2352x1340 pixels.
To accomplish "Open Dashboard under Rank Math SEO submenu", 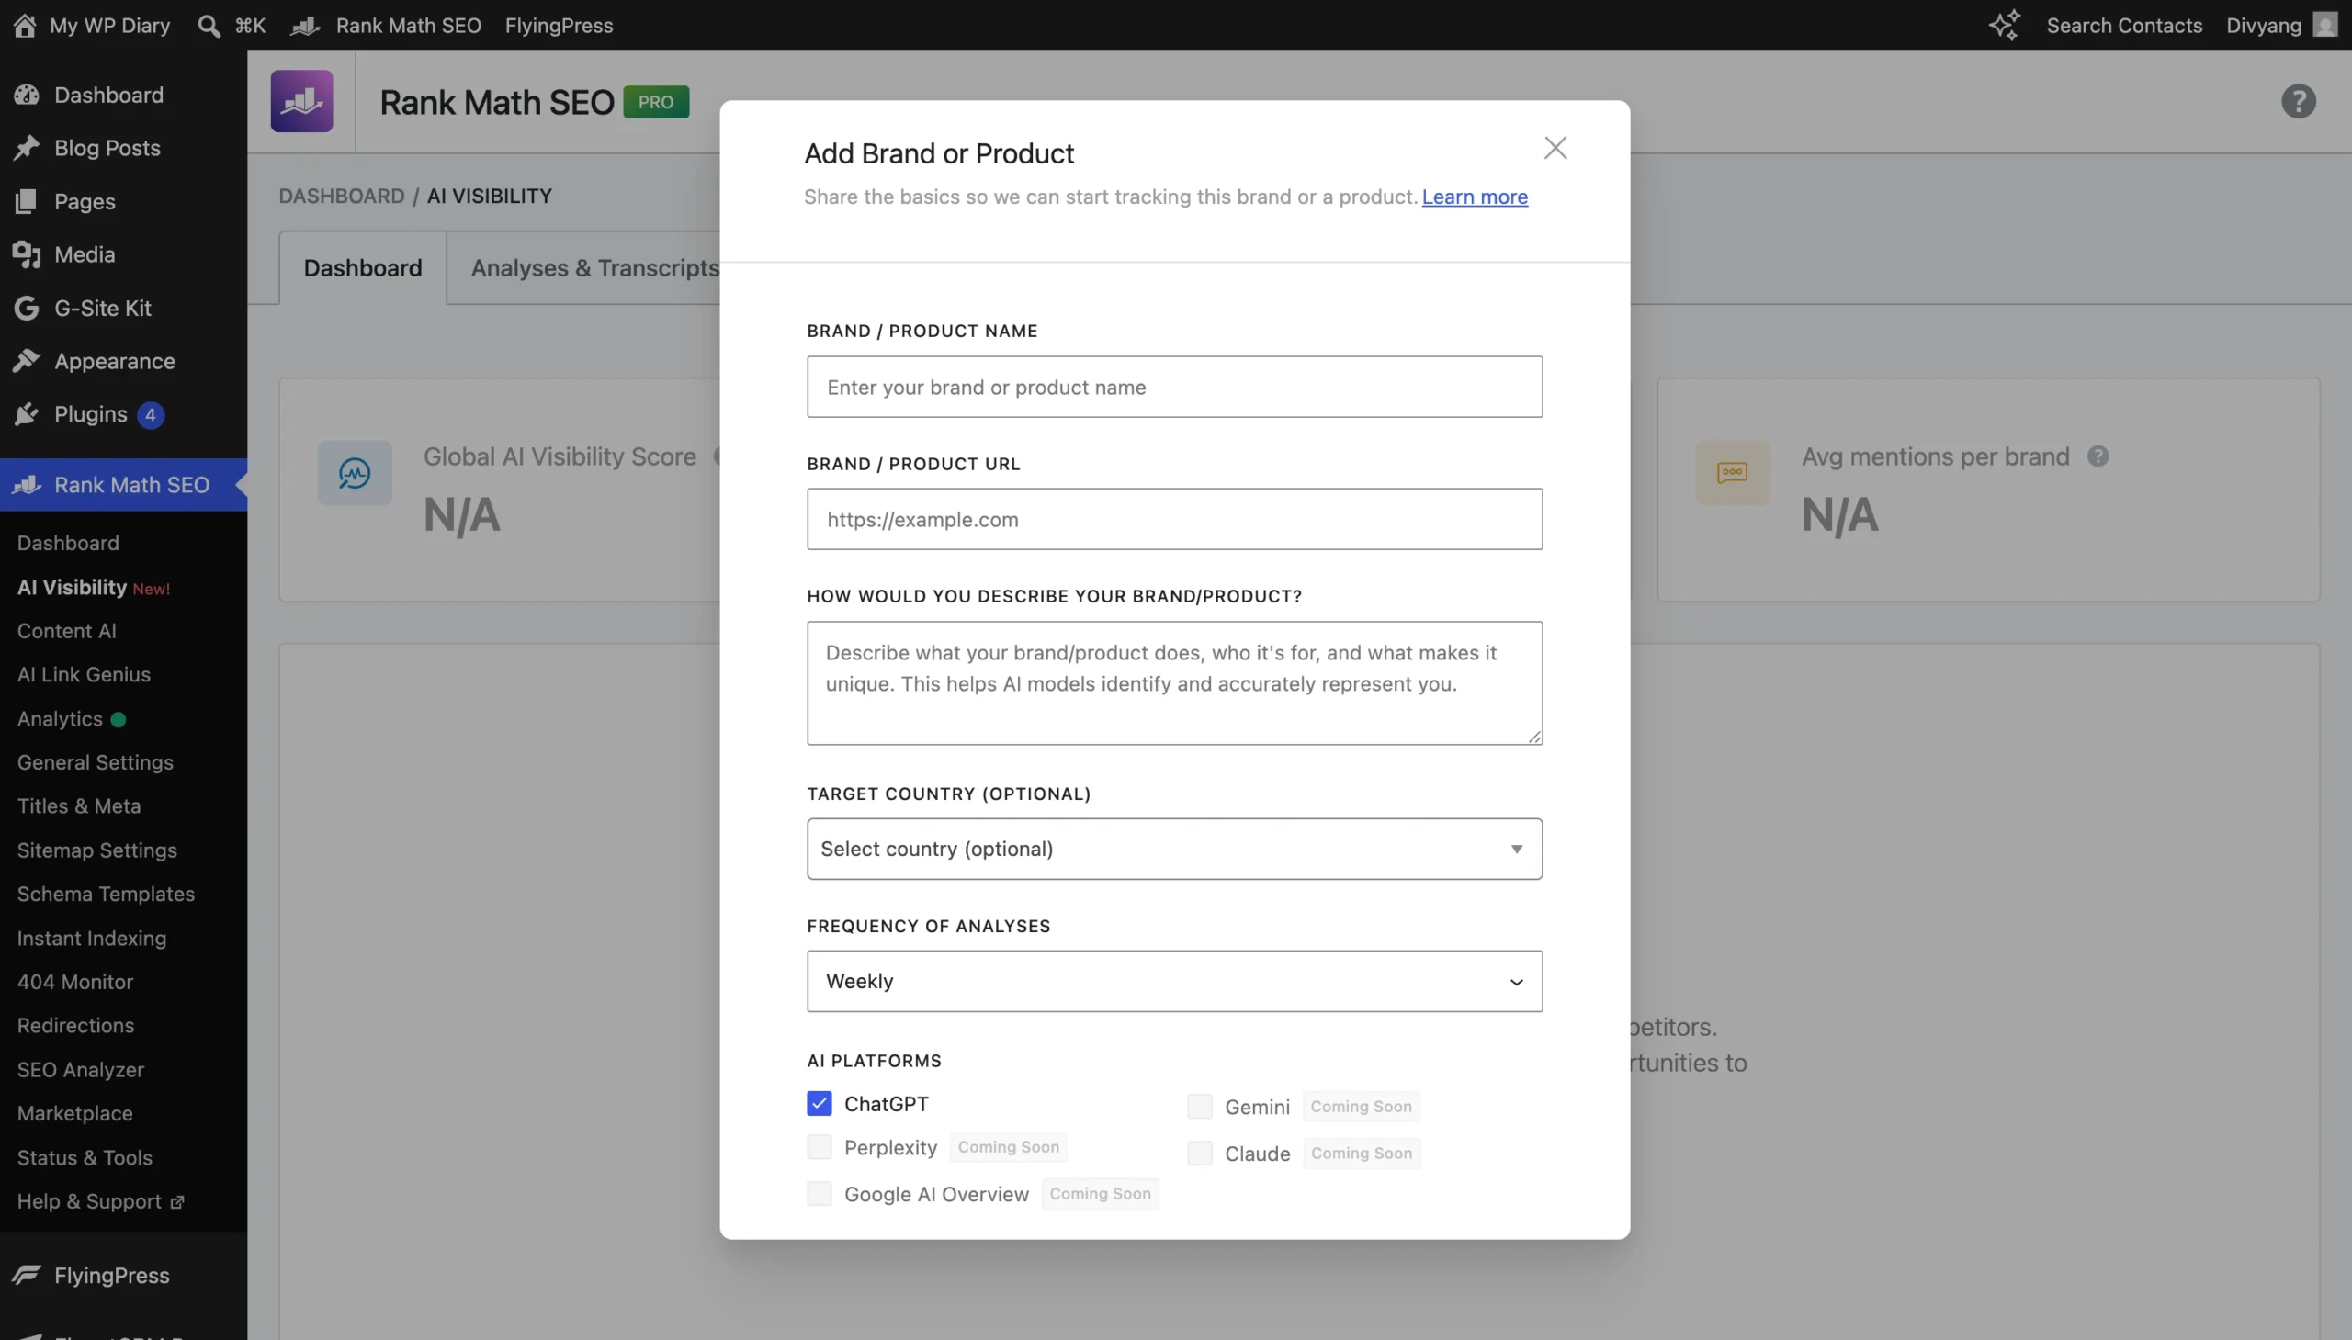I will pyautogui.click(x=68, y=543).
